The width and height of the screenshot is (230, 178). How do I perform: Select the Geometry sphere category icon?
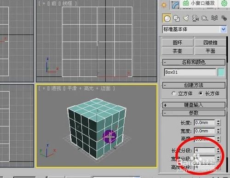[167, 18]
